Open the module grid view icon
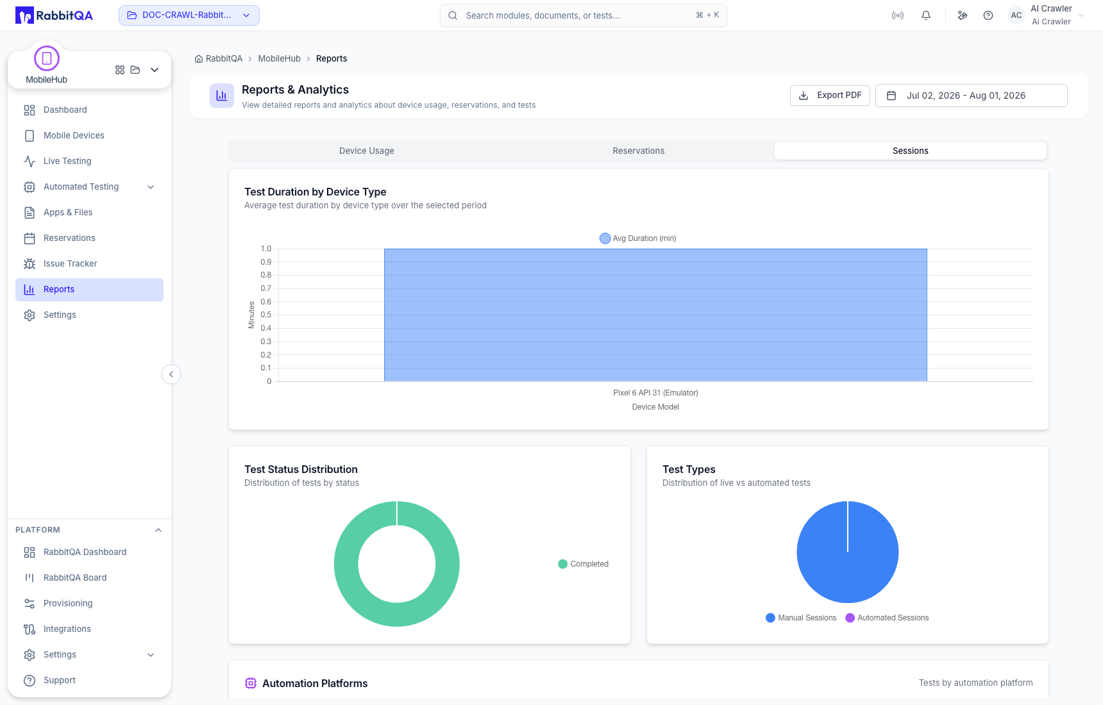The height and width of the screenshot is (705, 1103). click(120, 70)
